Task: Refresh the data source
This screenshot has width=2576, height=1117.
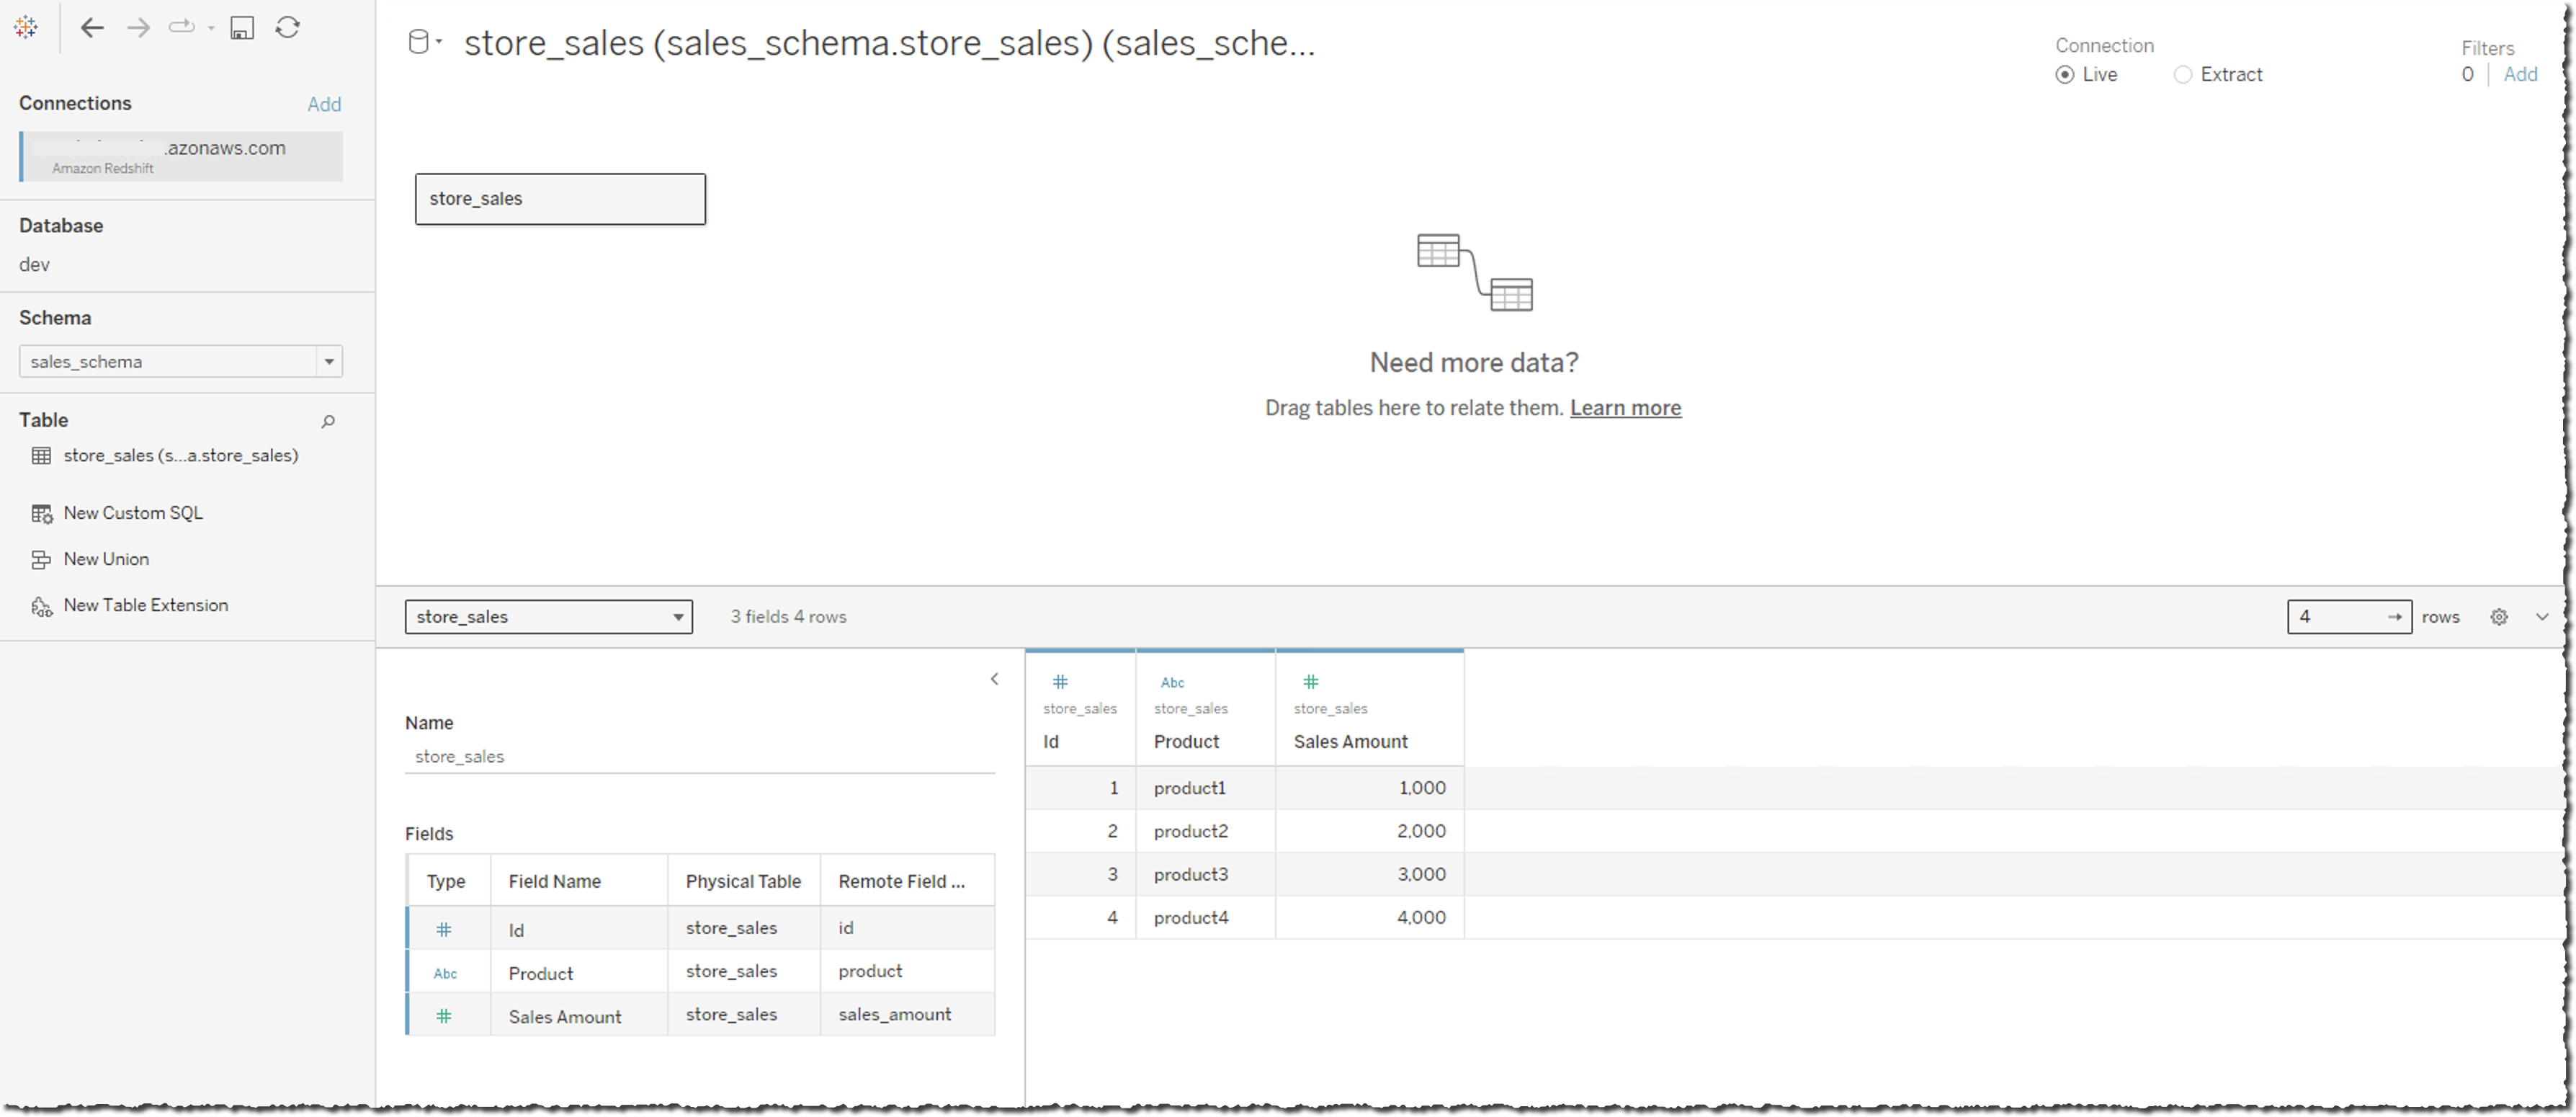Action: click(x=288, y=27)
